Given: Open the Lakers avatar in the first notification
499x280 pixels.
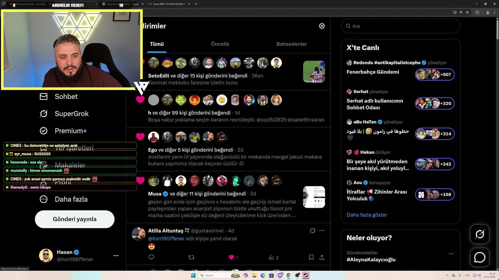Looking at the screenshot, I should click(167, 63).
